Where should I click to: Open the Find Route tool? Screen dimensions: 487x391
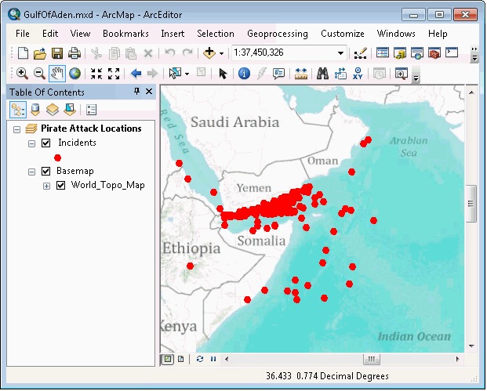340,74
